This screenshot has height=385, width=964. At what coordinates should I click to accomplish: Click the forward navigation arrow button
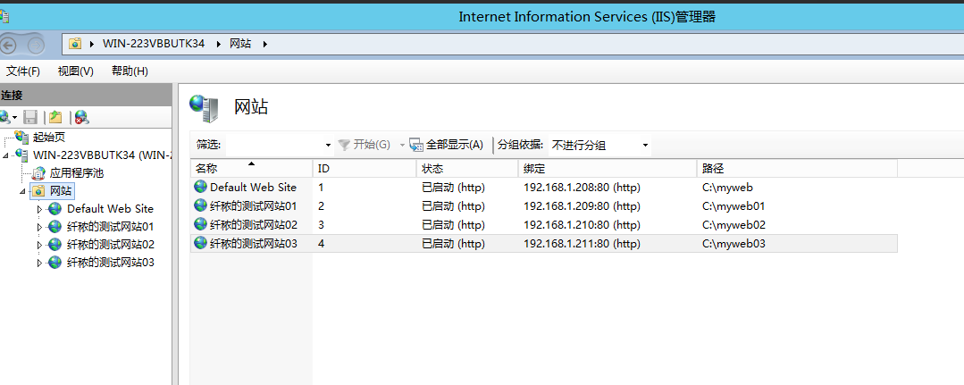pyautogui.click(x=37, y=45)
